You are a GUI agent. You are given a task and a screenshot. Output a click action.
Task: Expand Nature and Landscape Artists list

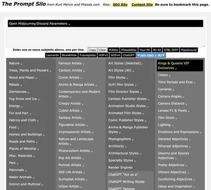click(x=76, y=141)
